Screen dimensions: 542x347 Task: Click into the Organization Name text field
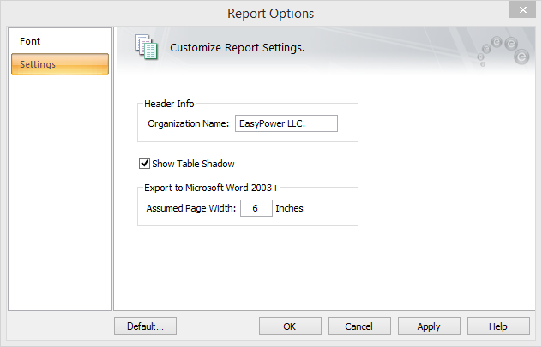[286, 123]
